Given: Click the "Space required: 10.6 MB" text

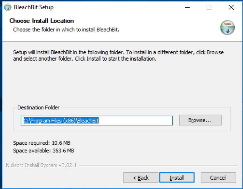Looking at the screenshot, I should tap(42, 143).
